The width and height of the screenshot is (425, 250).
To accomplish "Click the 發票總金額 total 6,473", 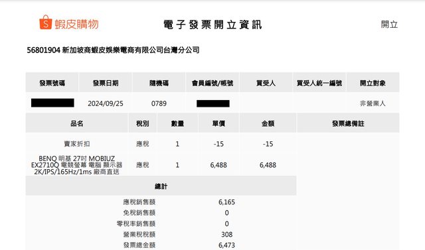I will [x=226, y=245].
